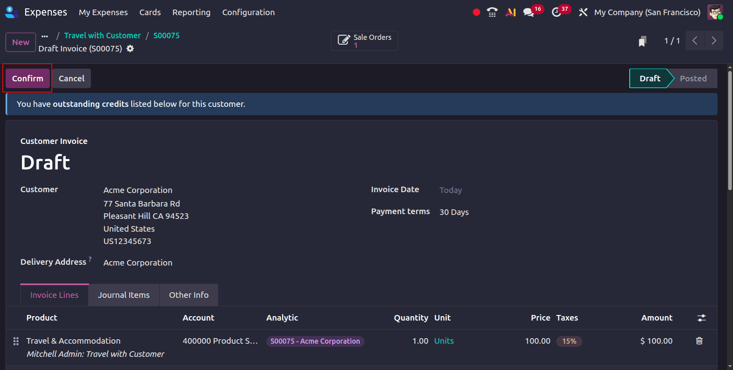Open the column settings adjust icon
733x370 pixels.
pos(701,318)
